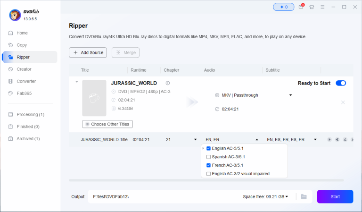Click the version number 13.0.6.5

tap(30, 19)
